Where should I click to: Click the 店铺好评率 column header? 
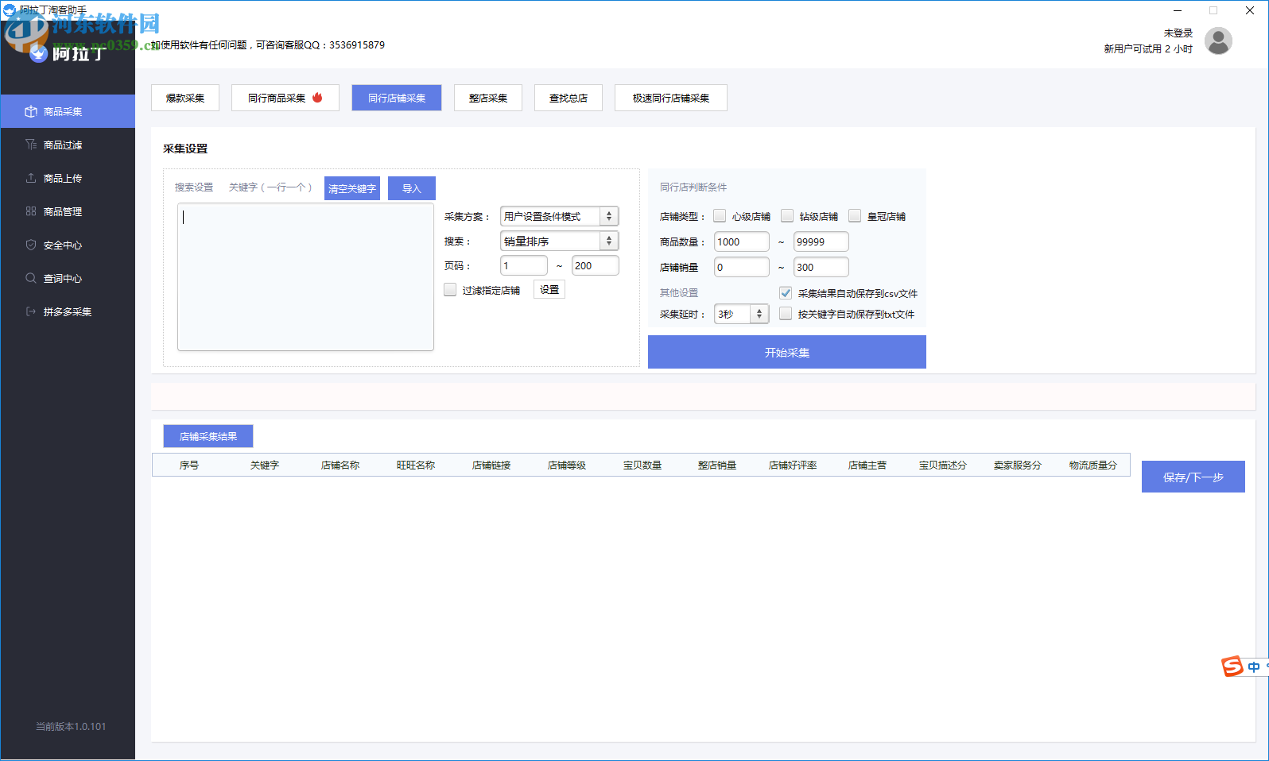pyautogui.click(x=793, y=465)
